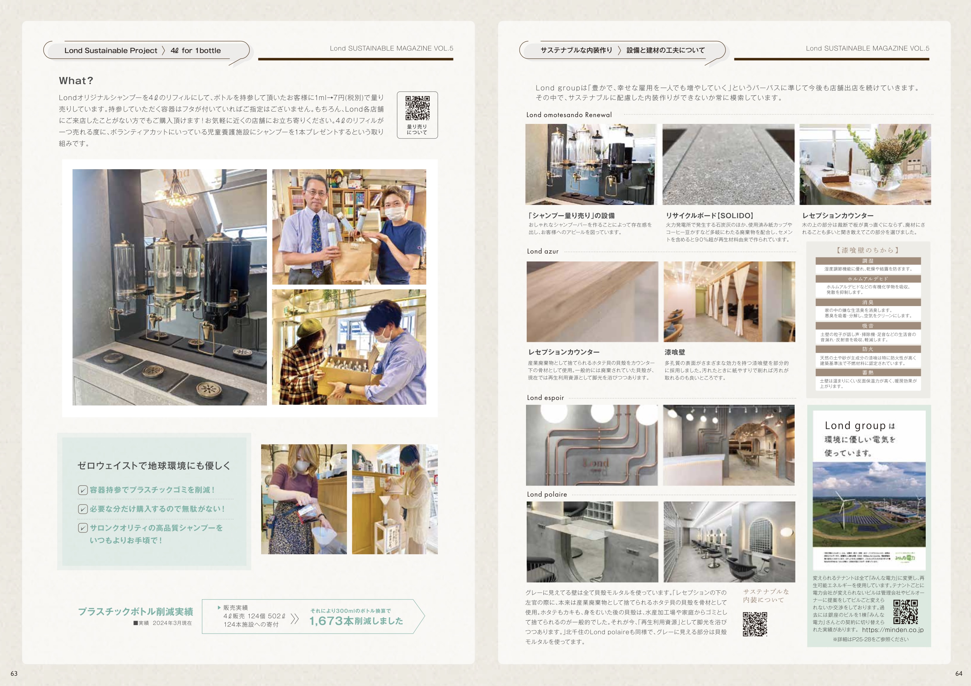Viewport: 971px width, 686px height.
Task: Click the photo of people with a bottle box
Action: point(349,347)
